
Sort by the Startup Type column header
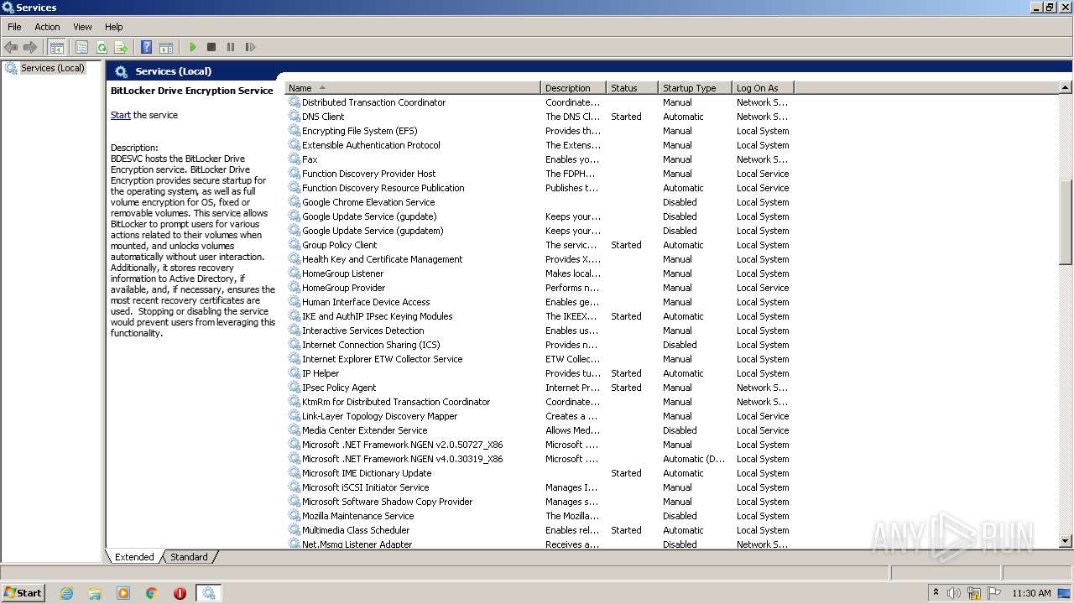tap(696, 88)
